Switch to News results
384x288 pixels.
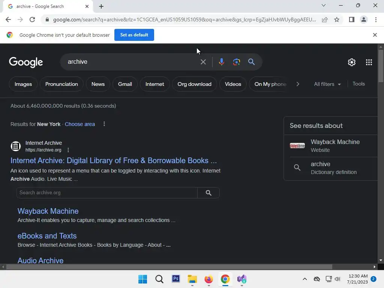point(98,84)
